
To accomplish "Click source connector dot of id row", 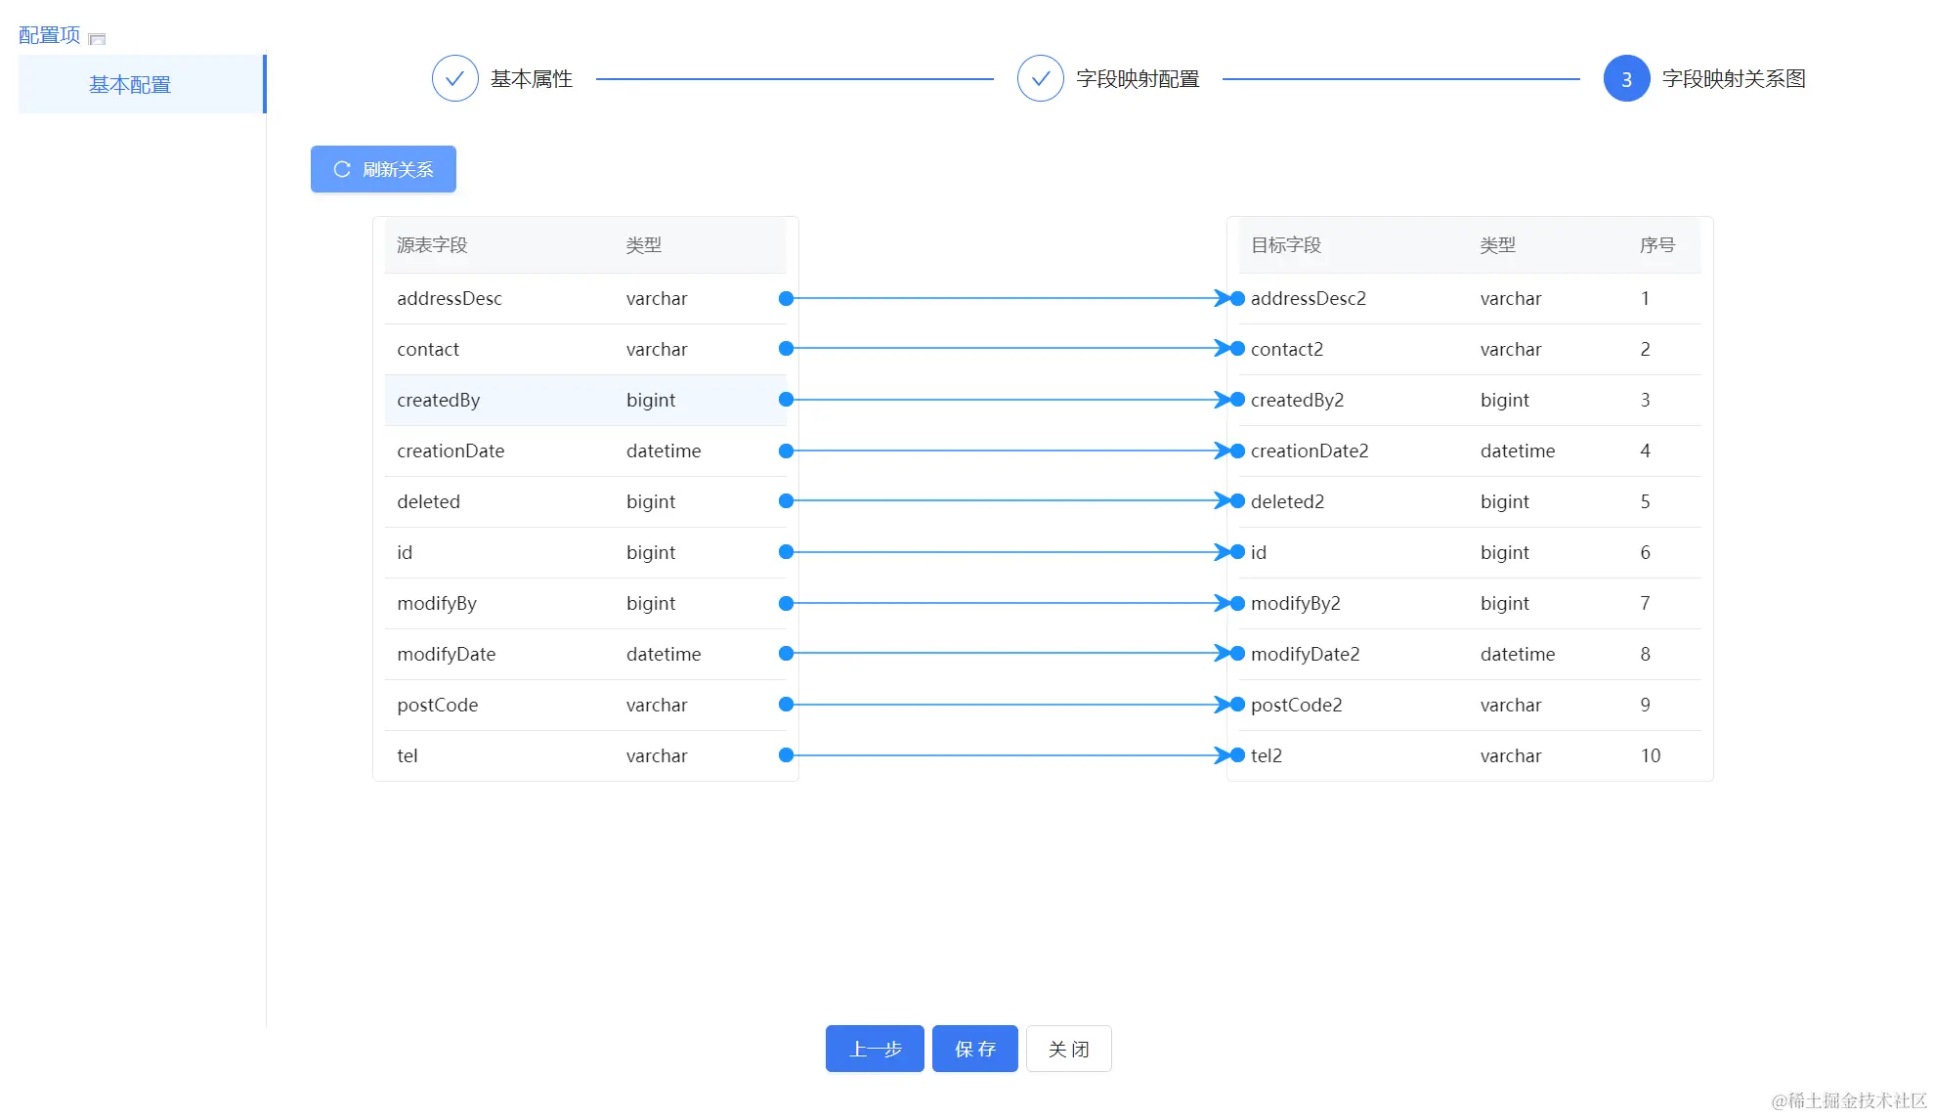I will [x=786, y=552].
